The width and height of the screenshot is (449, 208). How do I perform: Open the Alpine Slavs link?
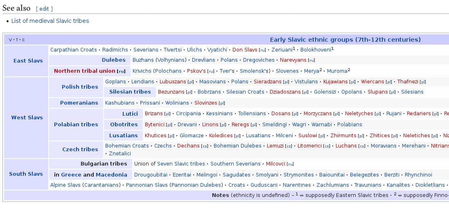point(65,185)
